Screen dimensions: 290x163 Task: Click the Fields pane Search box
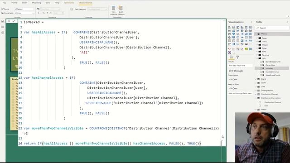(272, 28)
